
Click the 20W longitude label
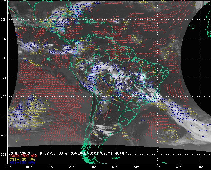200,167
